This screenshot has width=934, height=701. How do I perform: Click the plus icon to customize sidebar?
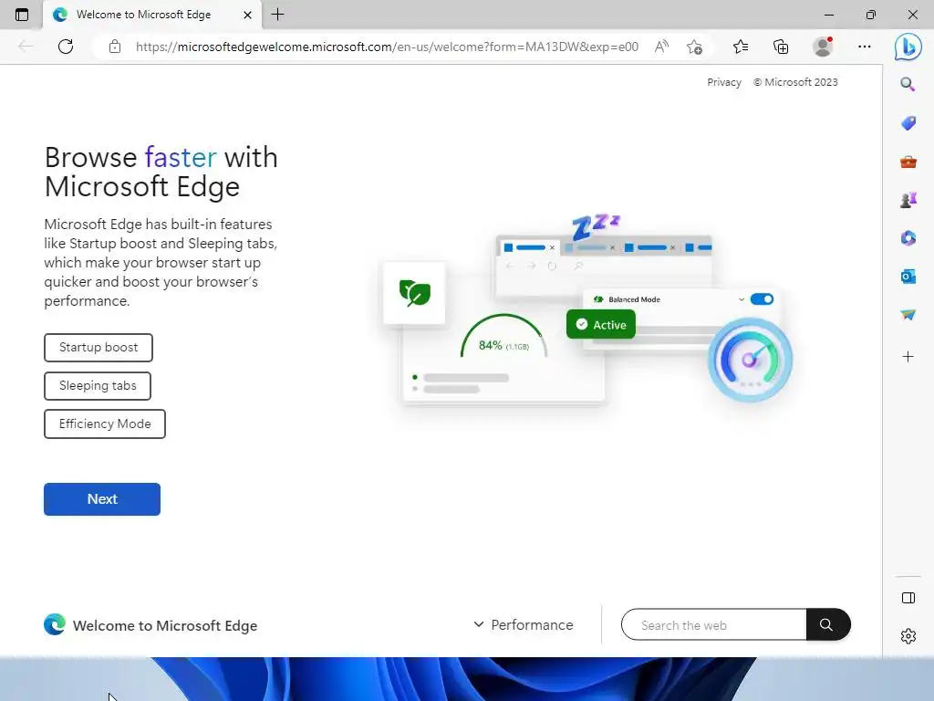908,357
